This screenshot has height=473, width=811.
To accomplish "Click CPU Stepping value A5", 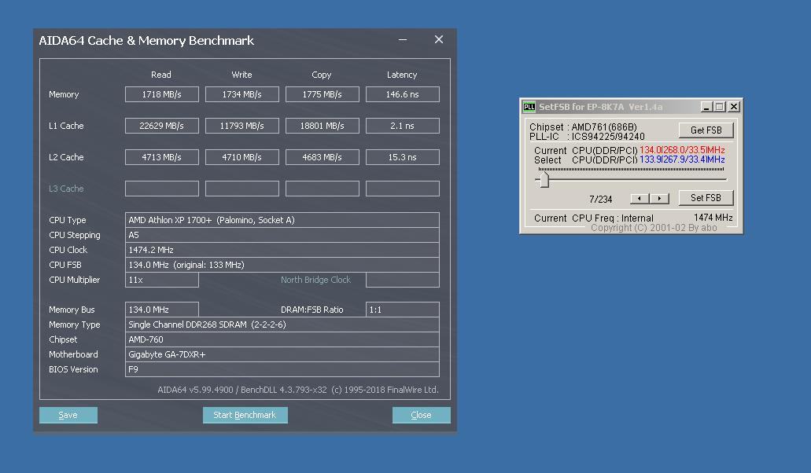I will tap(282, 235).
